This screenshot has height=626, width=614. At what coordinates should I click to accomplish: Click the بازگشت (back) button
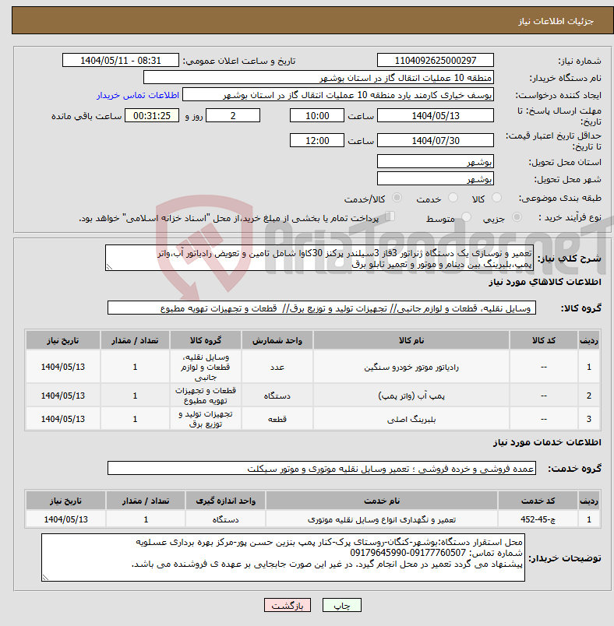point(288,606)
